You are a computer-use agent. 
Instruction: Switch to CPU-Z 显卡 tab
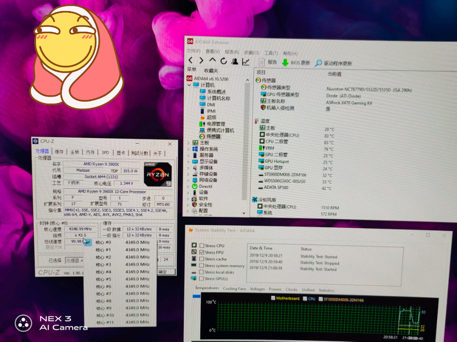click(121, 153)
